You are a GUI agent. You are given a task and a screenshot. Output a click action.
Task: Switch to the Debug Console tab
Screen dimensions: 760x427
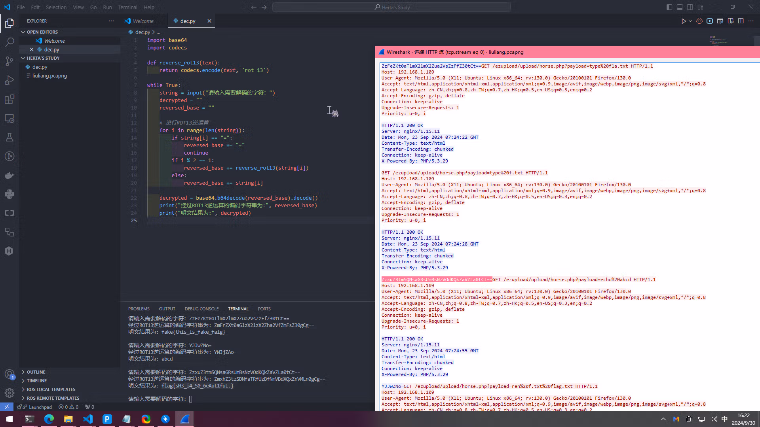coord(201,309)
